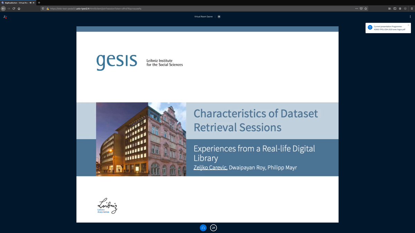Viewport: 415px width, 233px height.
Task: Bookmark this page with the star
Action: coord(366,9)
